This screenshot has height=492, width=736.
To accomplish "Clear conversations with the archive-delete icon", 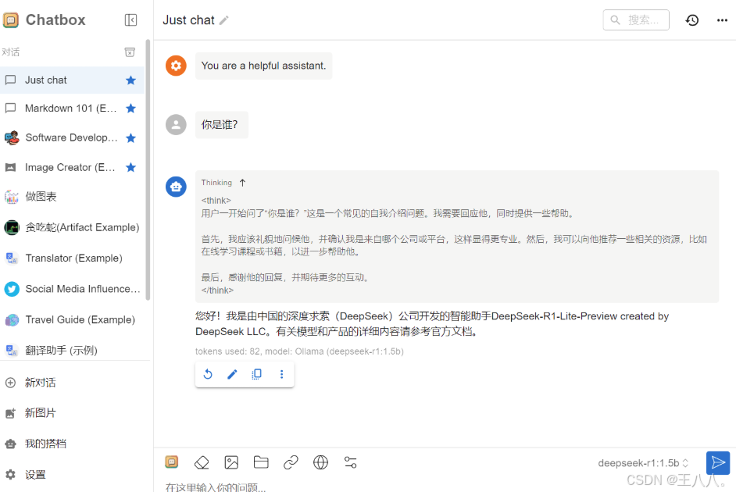I will 130,52.
